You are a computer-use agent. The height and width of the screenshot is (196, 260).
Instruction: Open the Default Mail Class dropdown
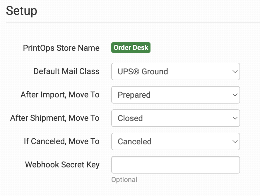175,71
